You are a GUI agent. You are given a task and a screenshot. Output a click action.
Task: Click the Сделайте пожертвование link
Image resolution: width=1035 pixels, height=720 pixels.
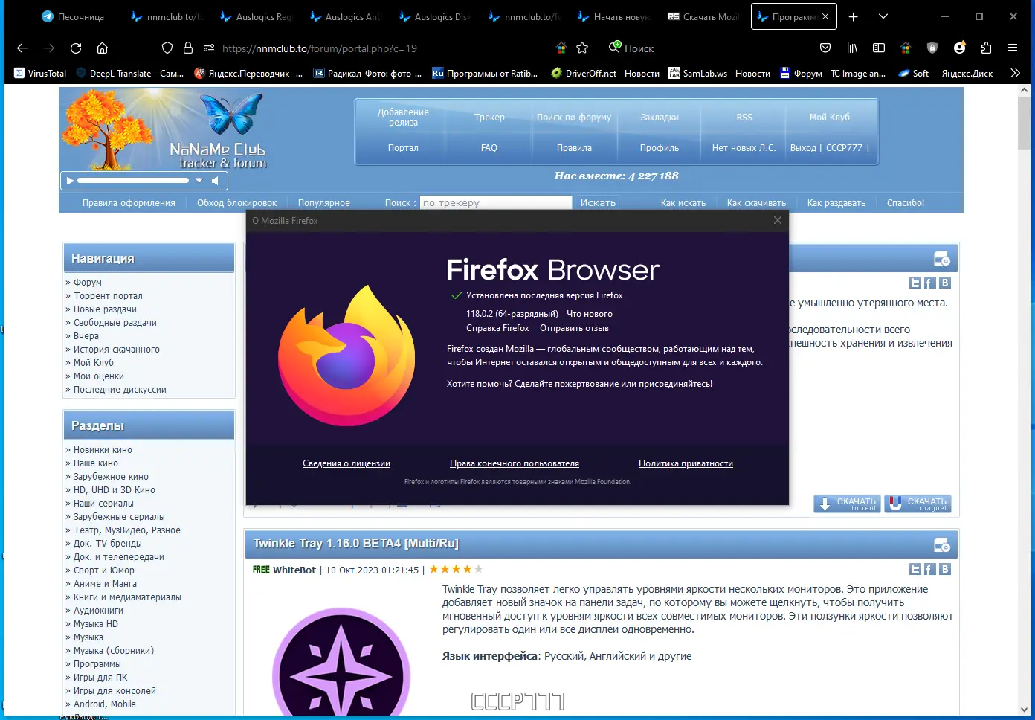tap(567, 384)
